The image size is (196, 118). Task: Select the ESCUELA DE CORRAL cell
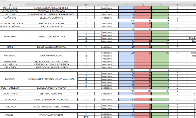click(51, 115)
